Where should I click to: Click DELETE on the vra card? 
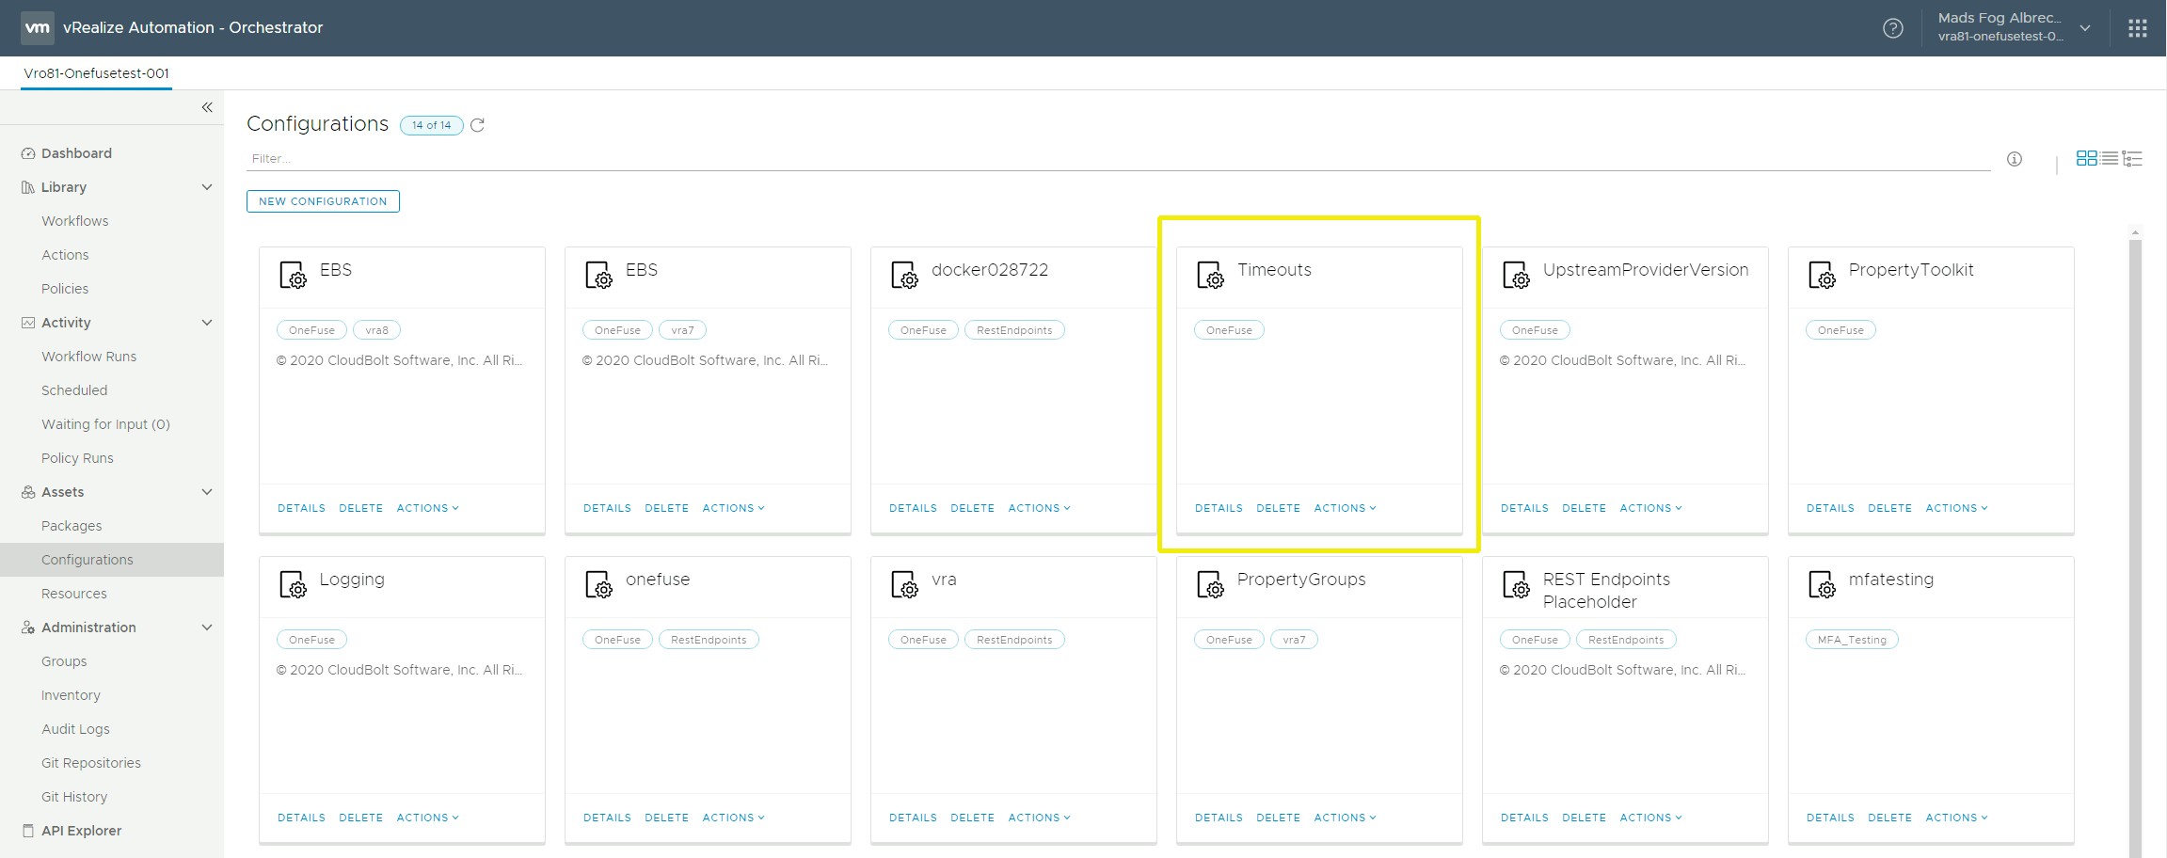(x=972, y=818)
